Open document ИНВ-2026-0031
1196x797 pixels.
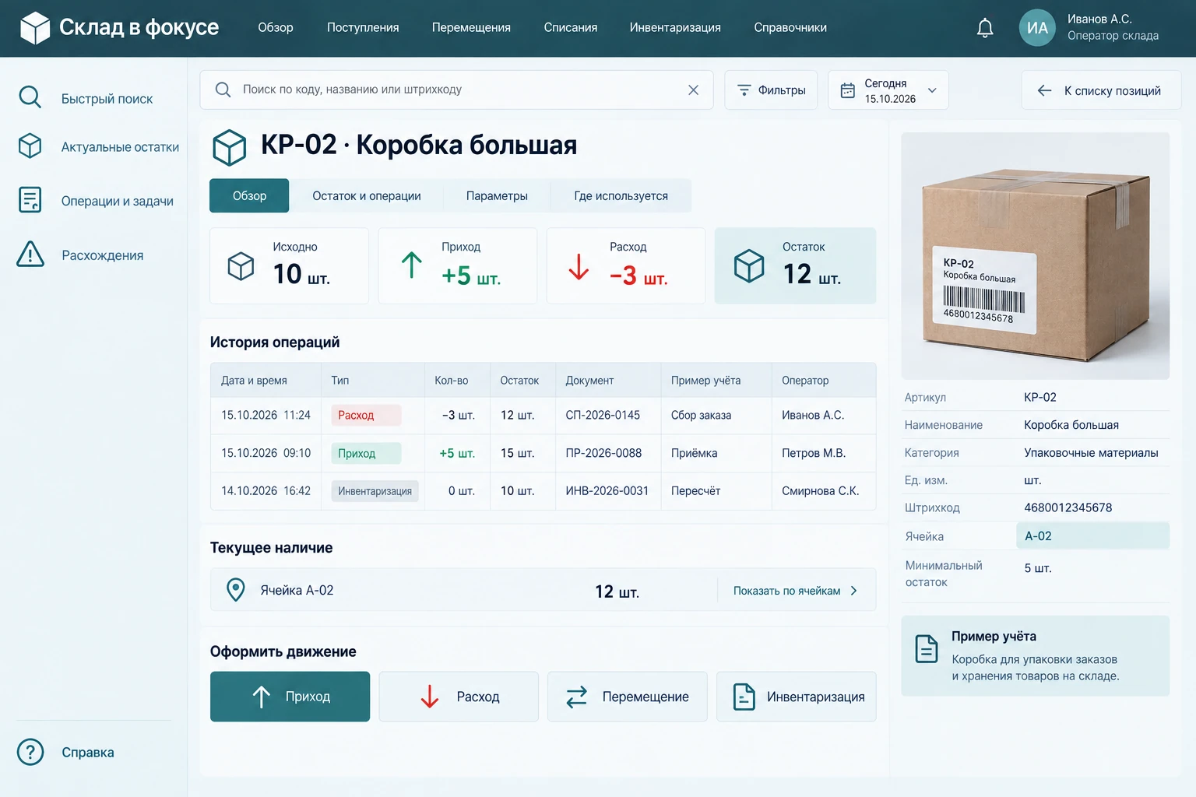click(607, 491)
